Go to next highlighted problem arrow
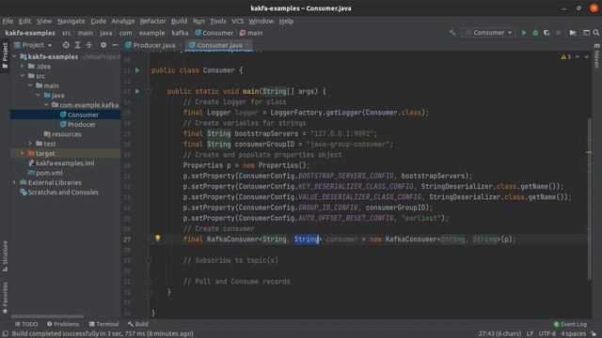This screenshot has height=338, width=602. (x=586, y=57)
